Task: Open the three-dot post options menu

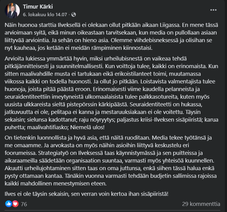Action: pyautogui.click(x=213, y=10)
